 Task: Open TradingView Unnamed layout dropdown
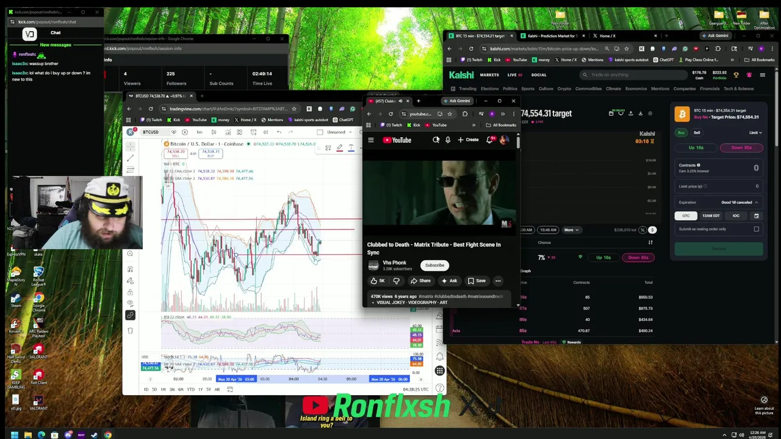[339, 132]
